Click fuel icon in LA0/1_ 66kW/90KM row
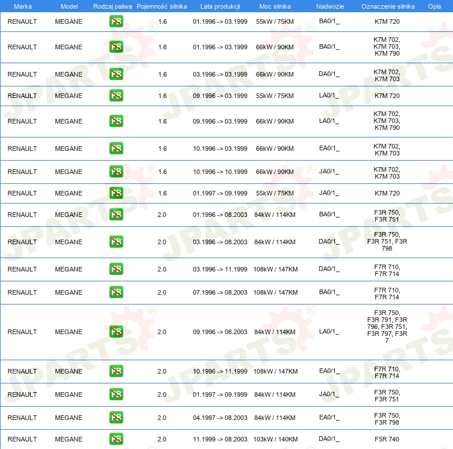Screen dimensions: 453x449 click(116, 121)
